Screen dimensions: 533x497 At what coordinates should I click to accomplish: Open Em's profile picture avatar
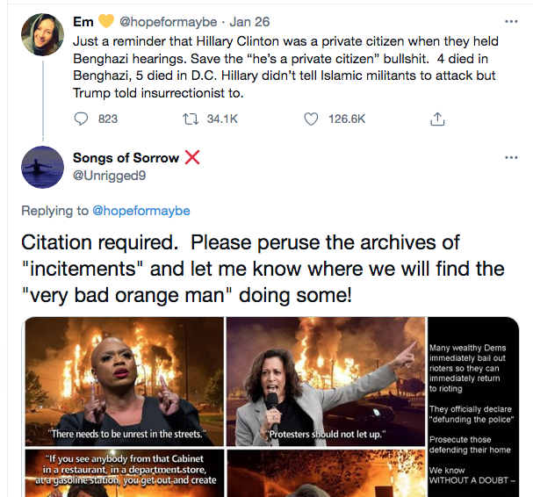coord(42,36)
